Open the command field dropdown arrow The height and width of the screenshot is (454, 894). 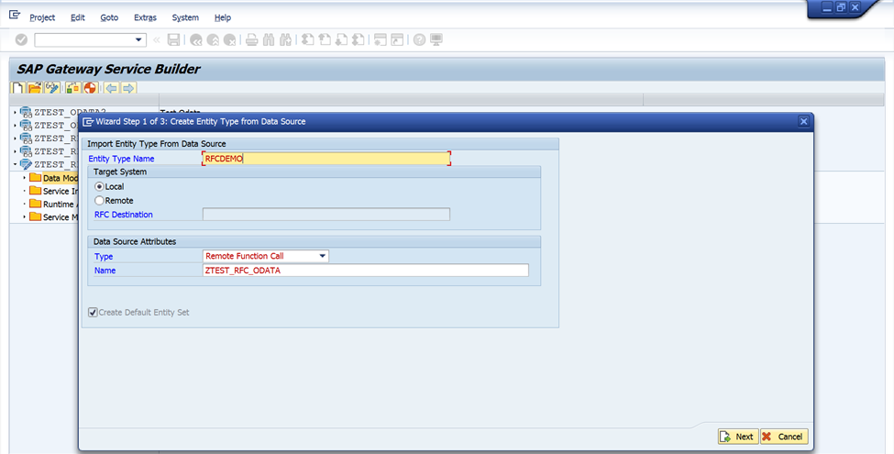138,40
